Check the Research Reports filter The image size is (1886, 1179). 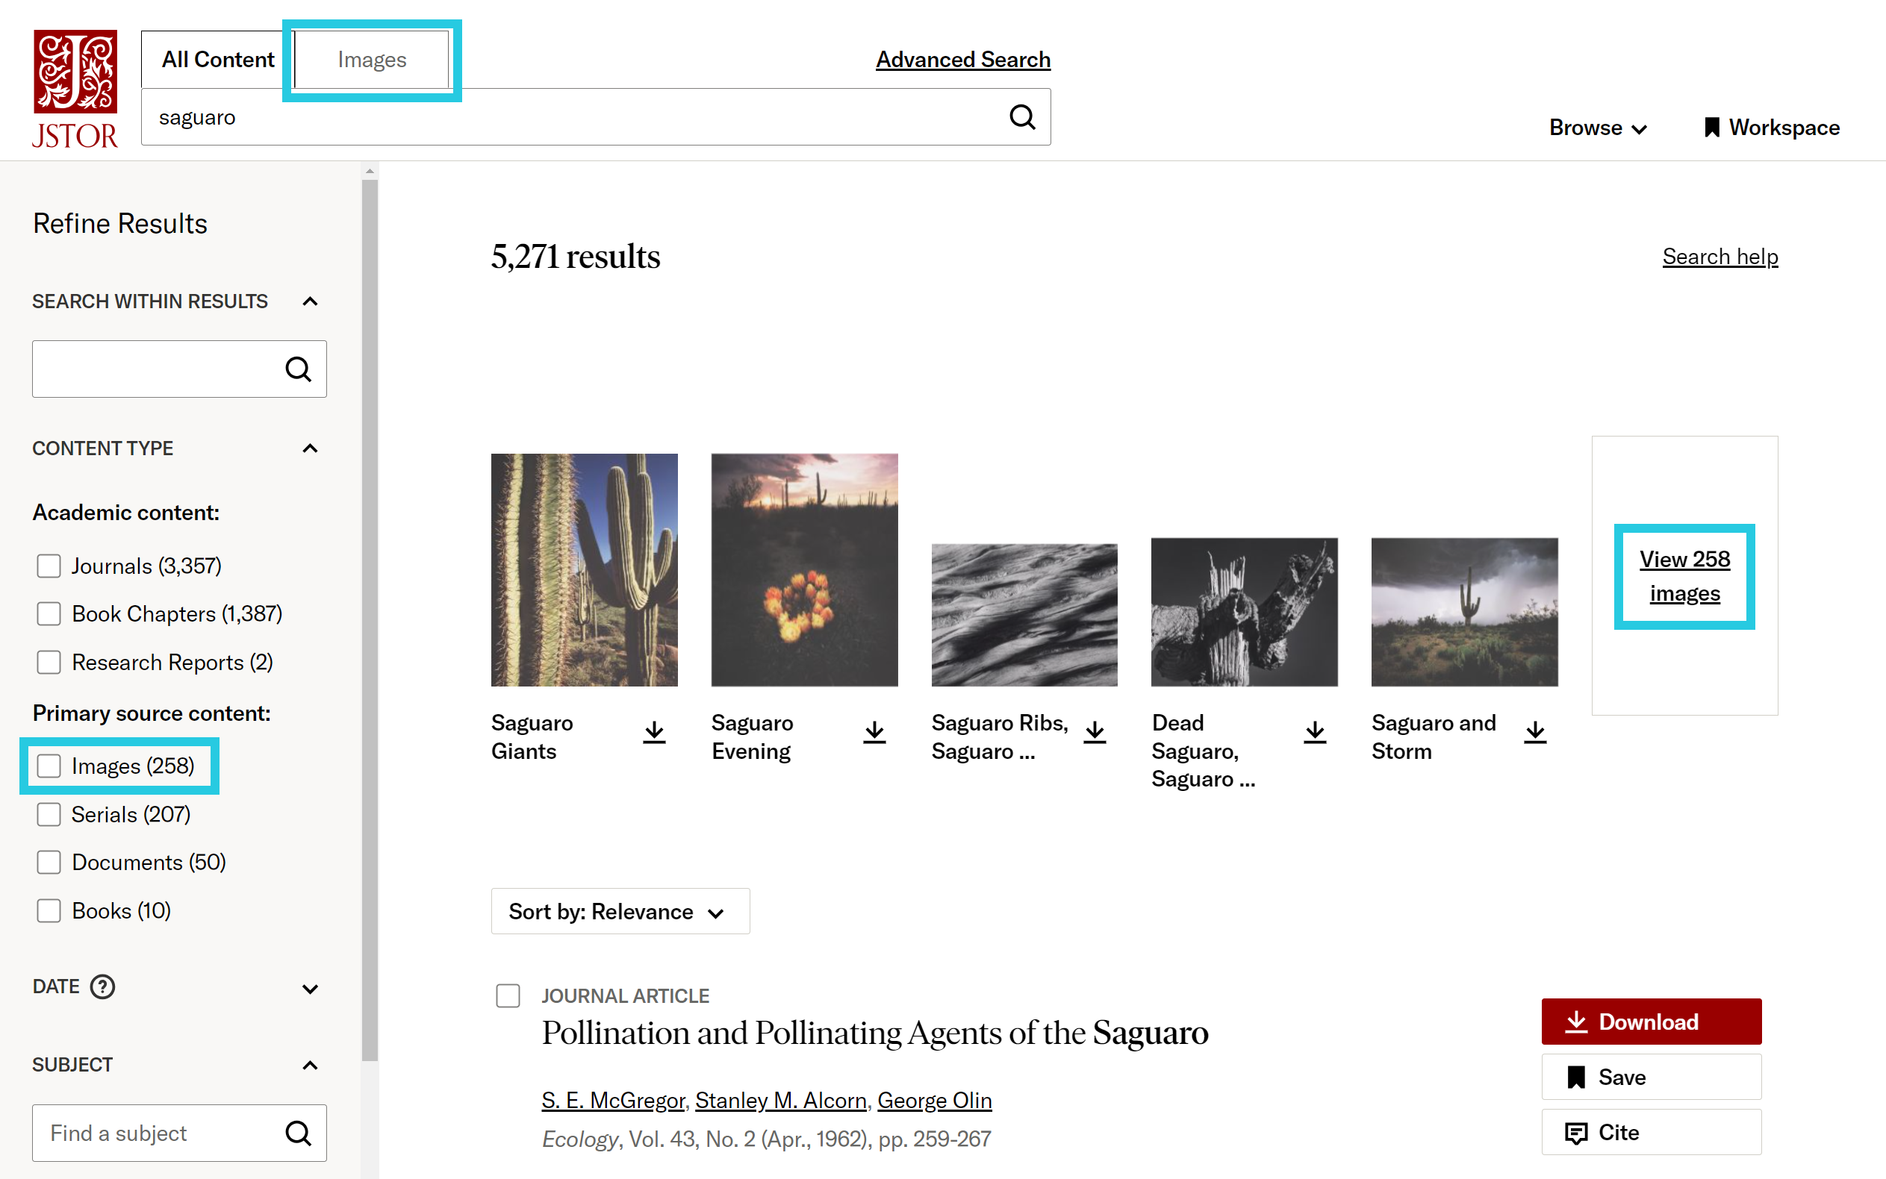[49, 663]
